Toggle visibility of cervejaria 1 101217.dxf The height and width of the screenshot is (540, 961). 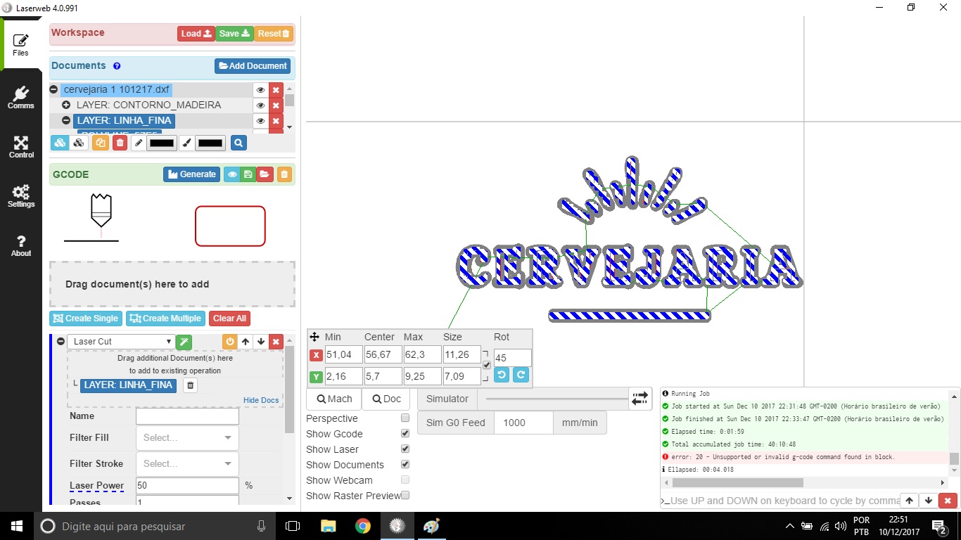260,90
